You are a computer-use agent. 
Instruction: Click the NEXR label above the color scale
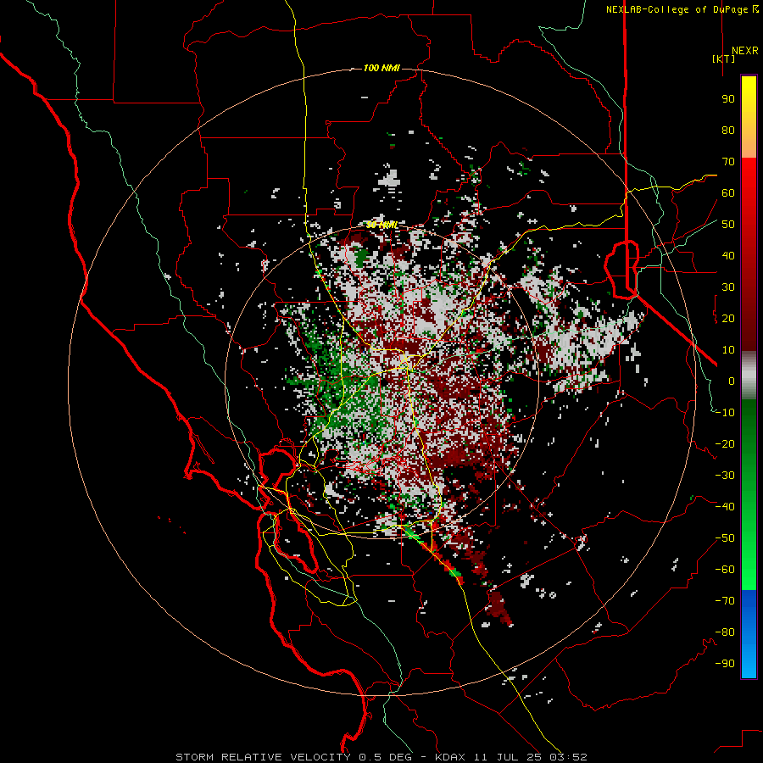744,51
